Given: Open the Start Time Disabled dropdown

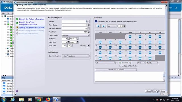Looking at the screenshot, I should point(85,46).
